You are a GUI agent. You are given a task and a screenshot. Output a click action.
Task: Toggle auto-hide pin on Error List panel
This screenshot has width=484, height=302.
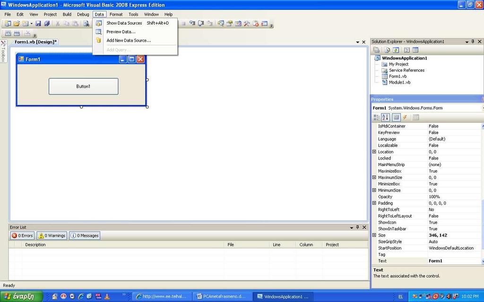pyautogui.click(x=358, y=227)
